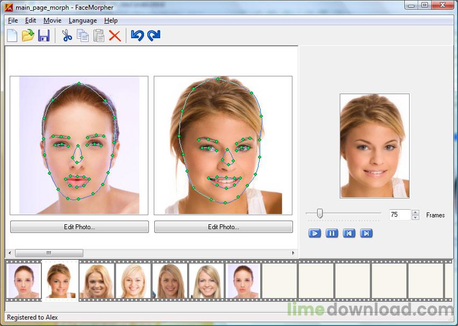458x326 pixels.
Task: Undo the last action
Action: 137,36
